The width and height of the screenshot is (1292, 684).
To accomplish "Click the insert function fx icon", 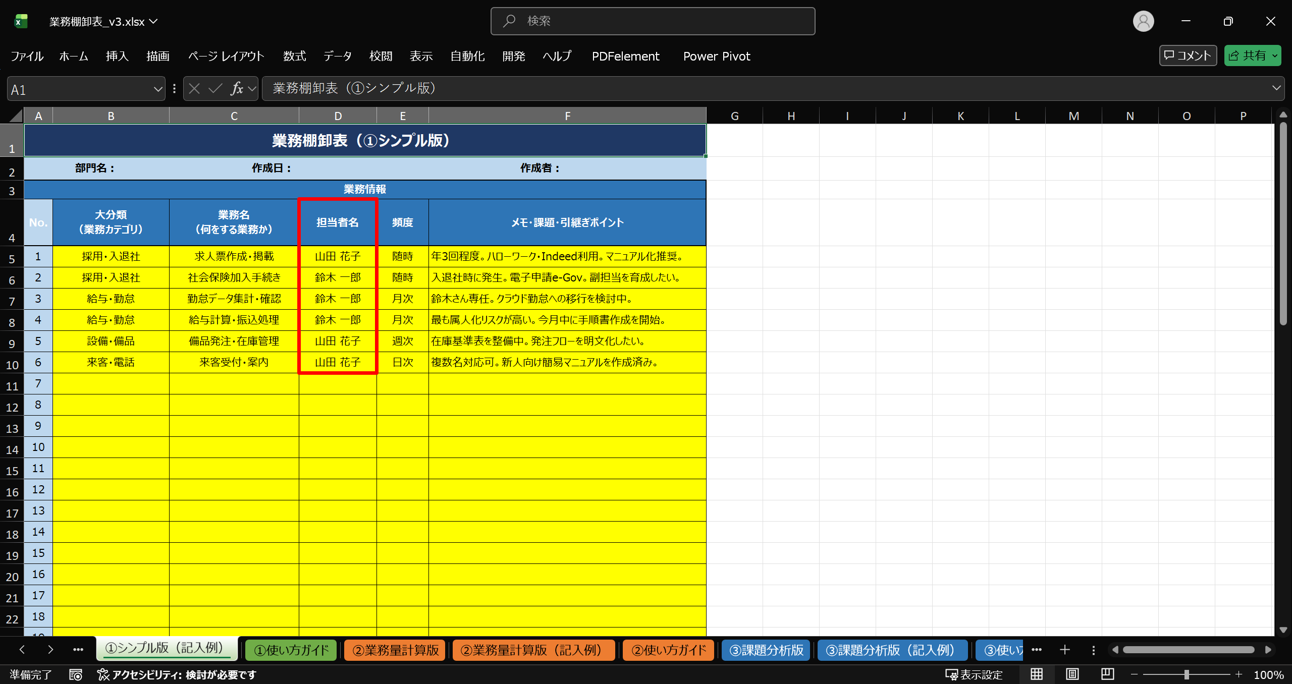I will coord(237,89).
